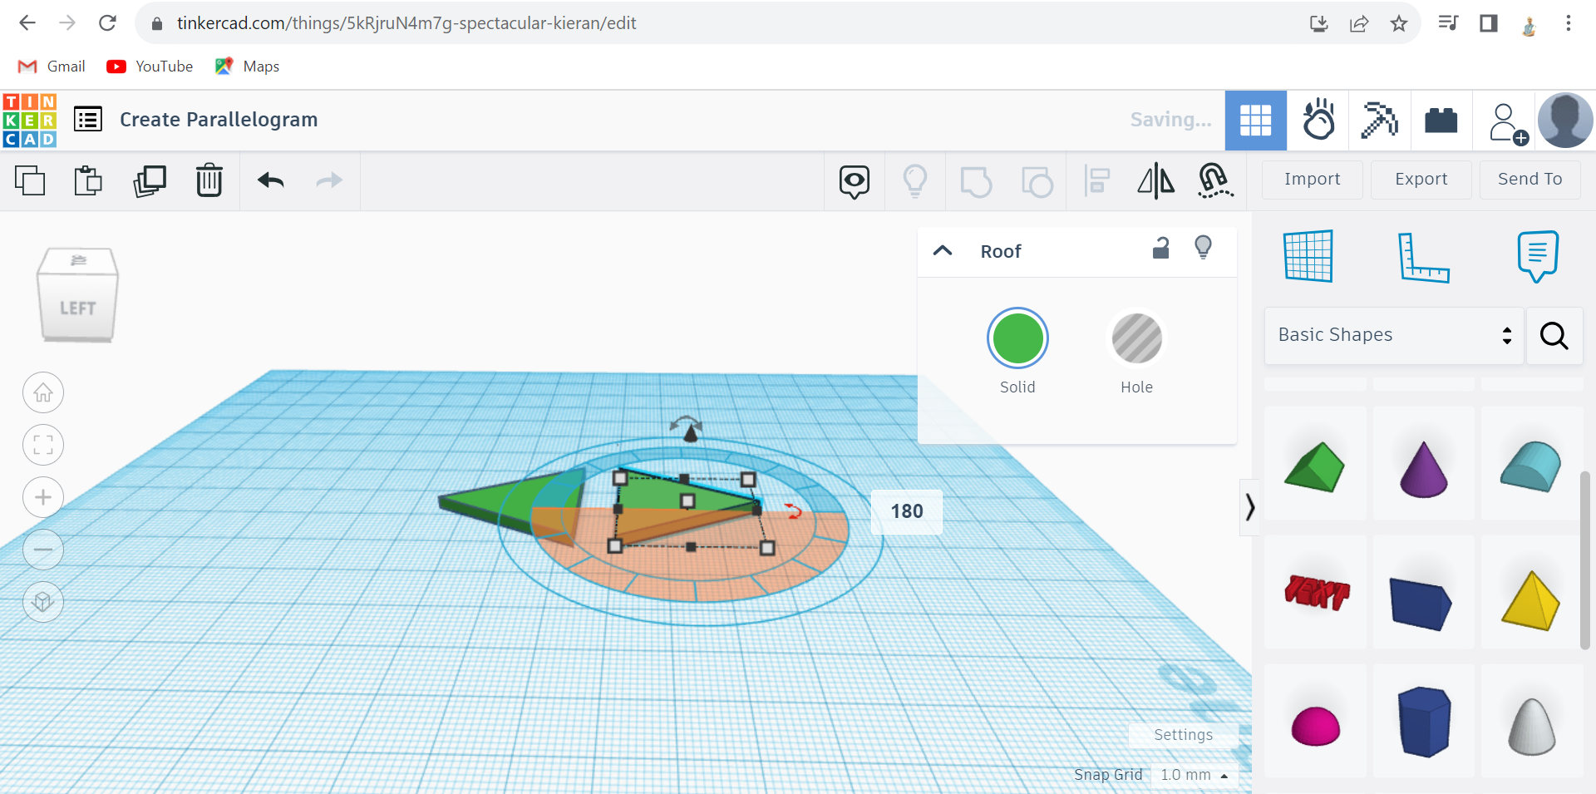This screenshot has width=1596, height=794.
Task: Open the Basic Shapes dropdown
Action: click(x=1392, y=335)
